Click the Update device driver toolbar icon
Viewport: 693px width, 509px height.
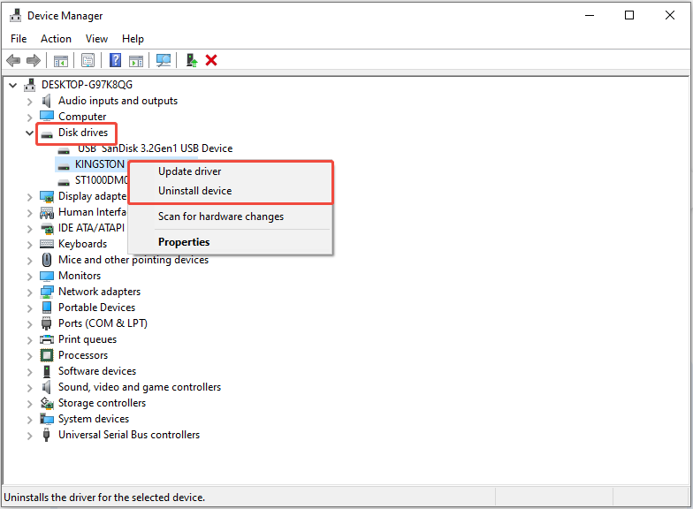tap(191, 60)
